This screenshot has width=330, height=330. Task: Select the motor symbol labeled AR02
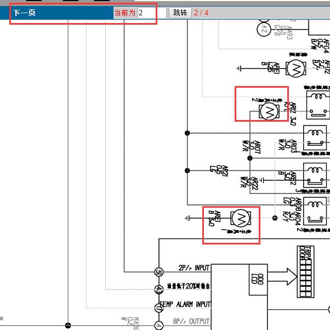tap(269, 112)
